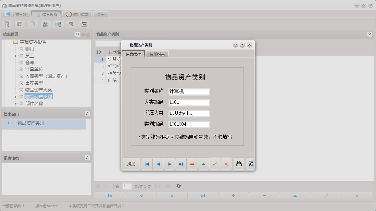Click the next-record blue arrow in the dialog
This screenshot has width=376, height=211.
(170, 164)
